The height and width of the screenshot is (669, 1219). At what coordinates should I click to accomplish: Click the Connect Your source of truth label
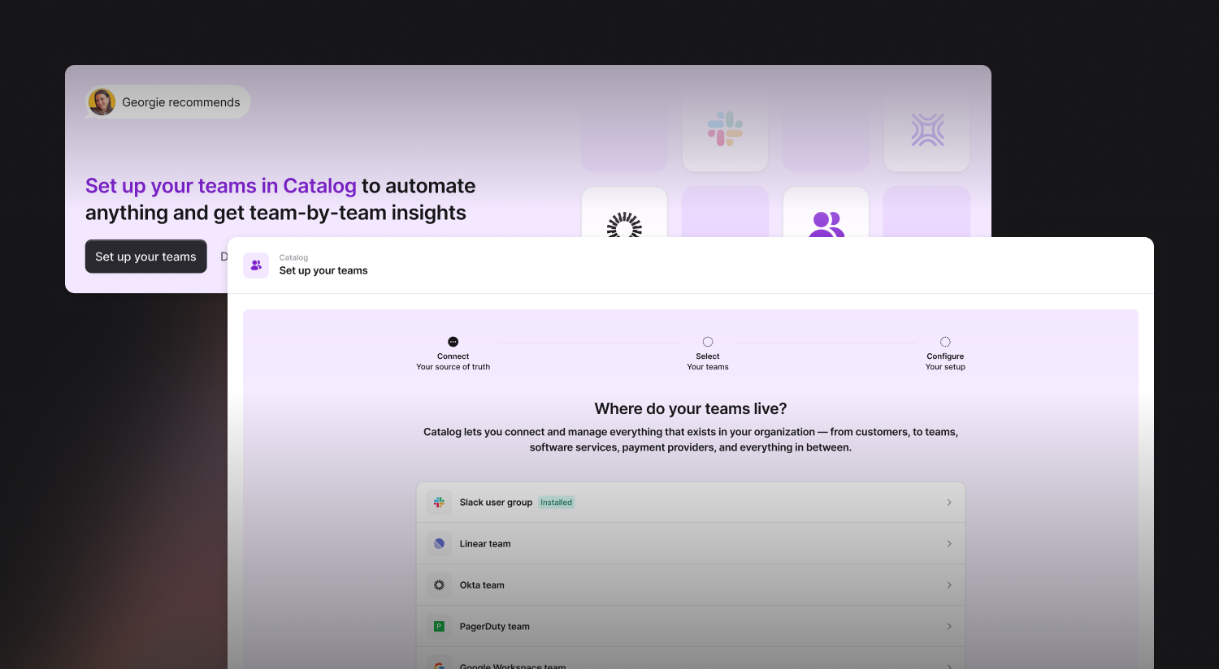[x=453, y=361]
